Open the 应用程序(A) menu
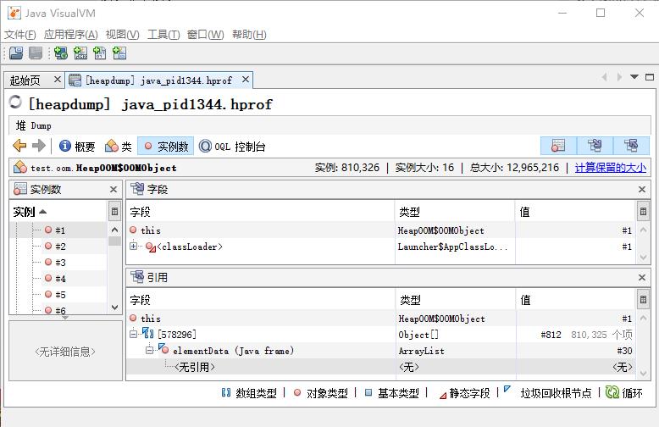This screenshot has width=659, height=427. point(70,35)
